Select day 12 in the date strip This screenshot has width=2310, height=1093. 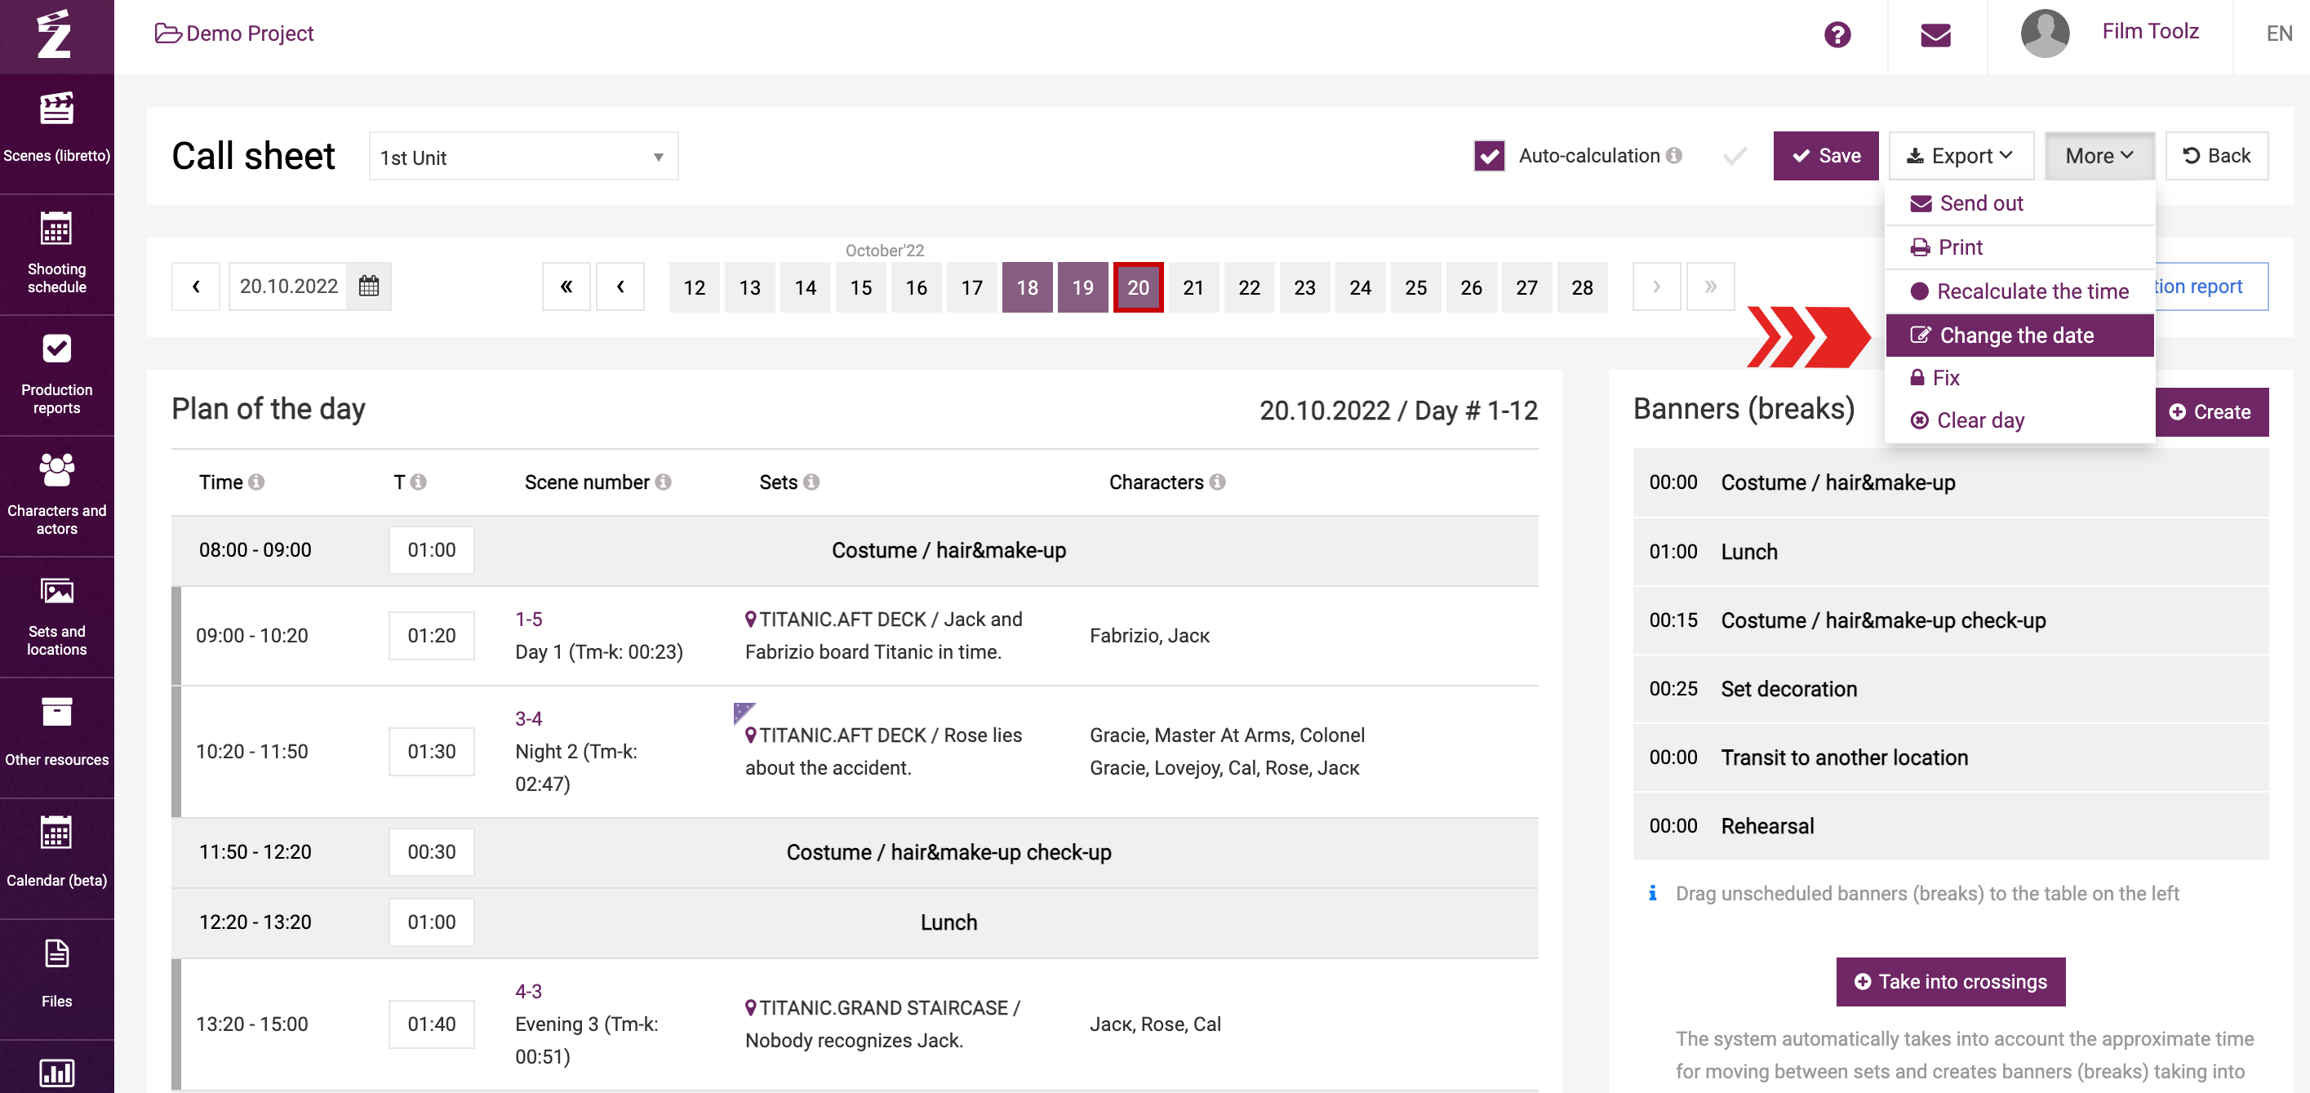coord(694,287)
